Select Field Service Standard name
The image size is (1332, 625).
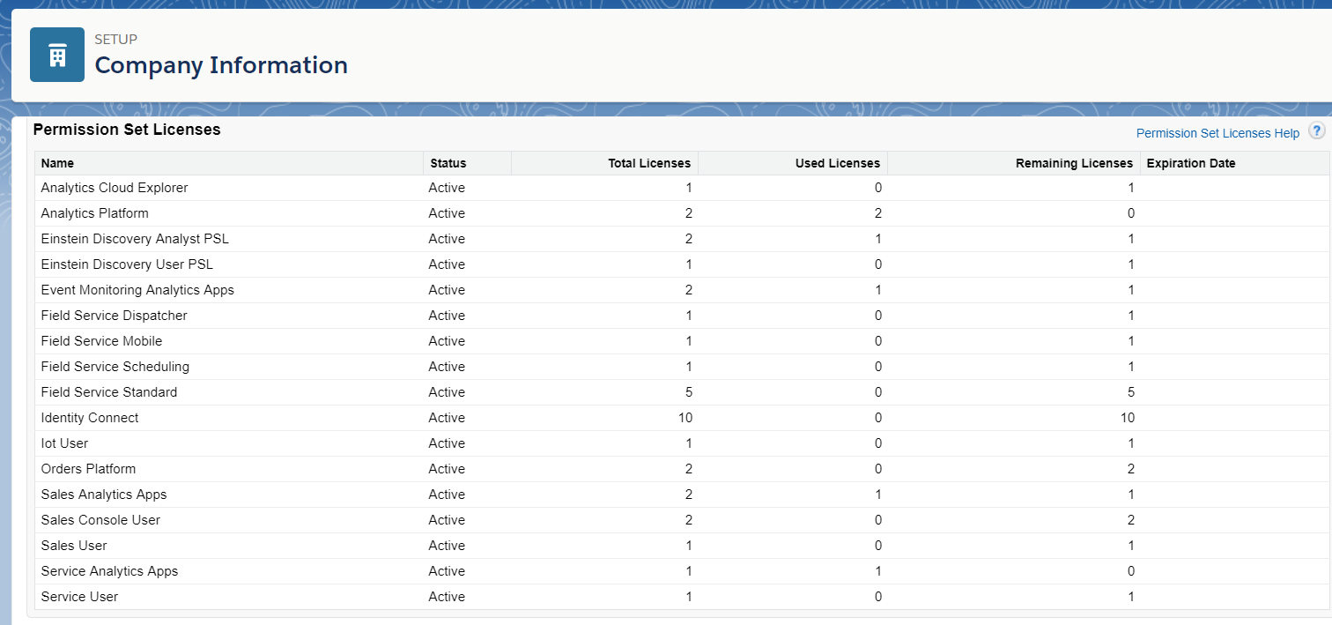point(109,392)
